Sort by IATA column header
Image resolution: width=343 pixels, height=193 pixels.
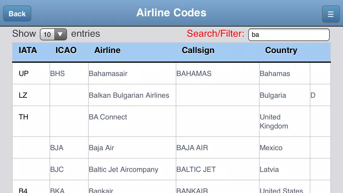28,50
